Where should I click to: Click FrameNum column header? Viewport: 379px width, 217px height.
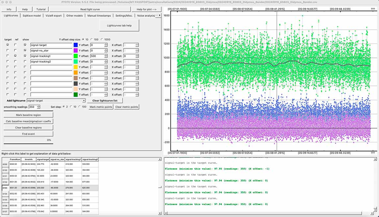[15, 159]
